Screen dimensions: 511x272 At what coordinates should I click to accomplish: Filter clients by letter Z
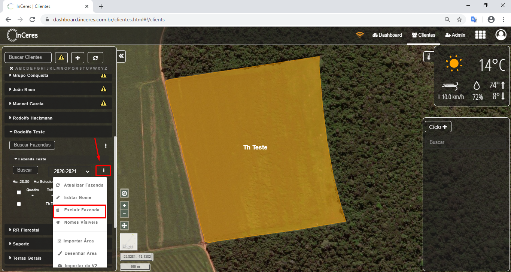pos(106,68)
